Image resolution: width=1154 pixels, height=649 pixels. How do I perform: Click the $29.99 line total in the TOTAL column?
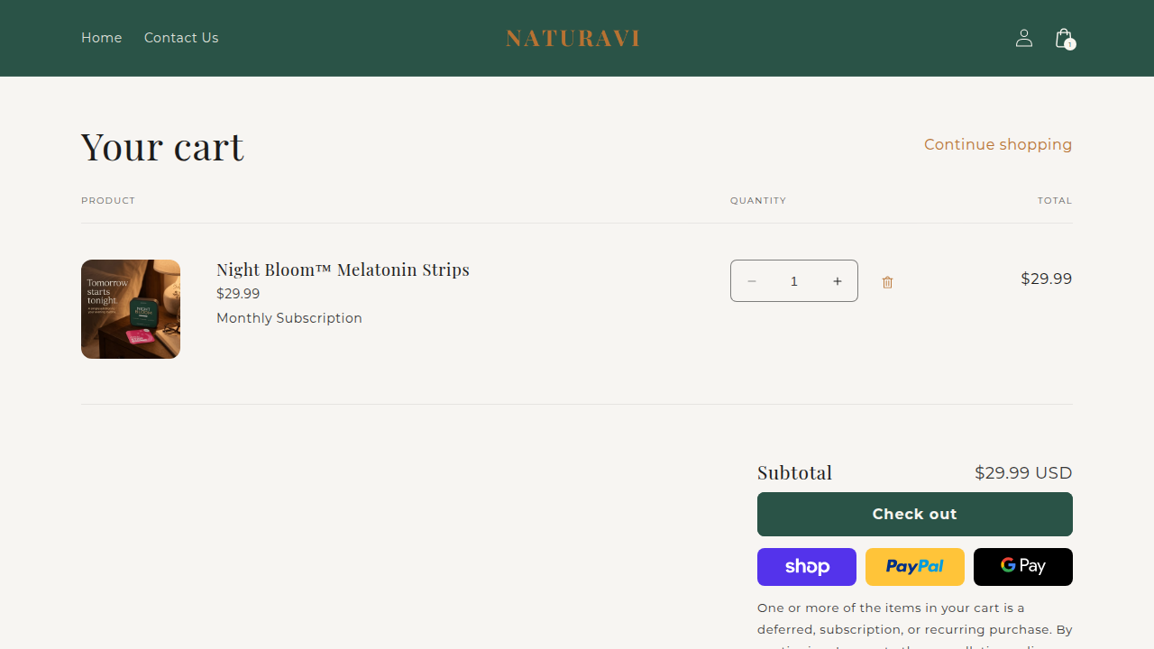(x=1046, y=279)
